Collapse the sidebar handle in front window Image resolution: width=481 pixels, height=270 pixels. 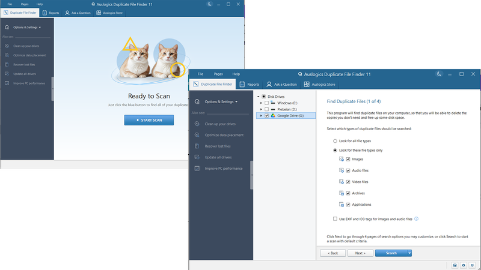coord(252,175)
